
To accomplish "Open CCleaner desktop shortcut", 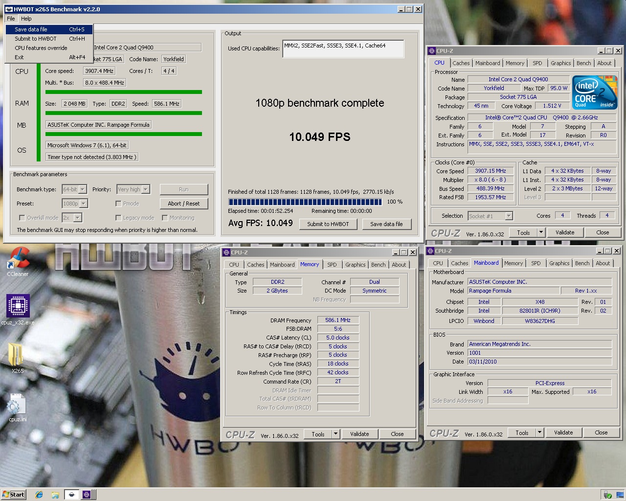I will (x=18, y=261).
